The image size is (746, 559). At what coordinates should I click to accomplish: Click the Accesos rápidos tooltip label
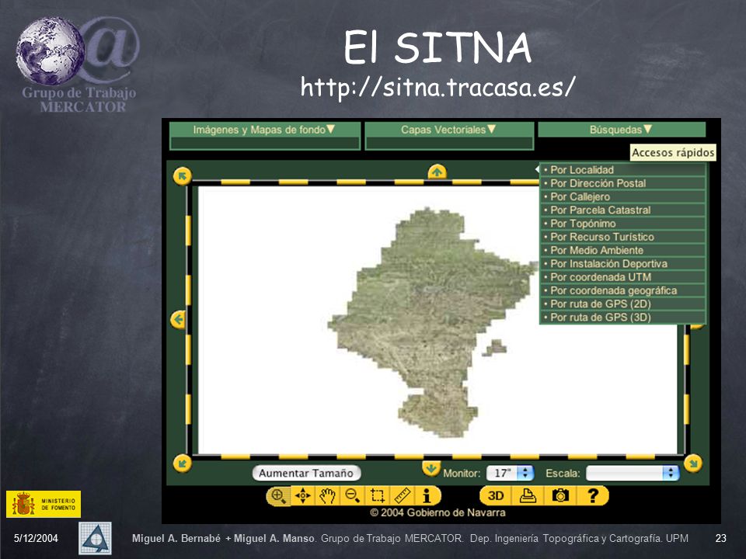673,153
